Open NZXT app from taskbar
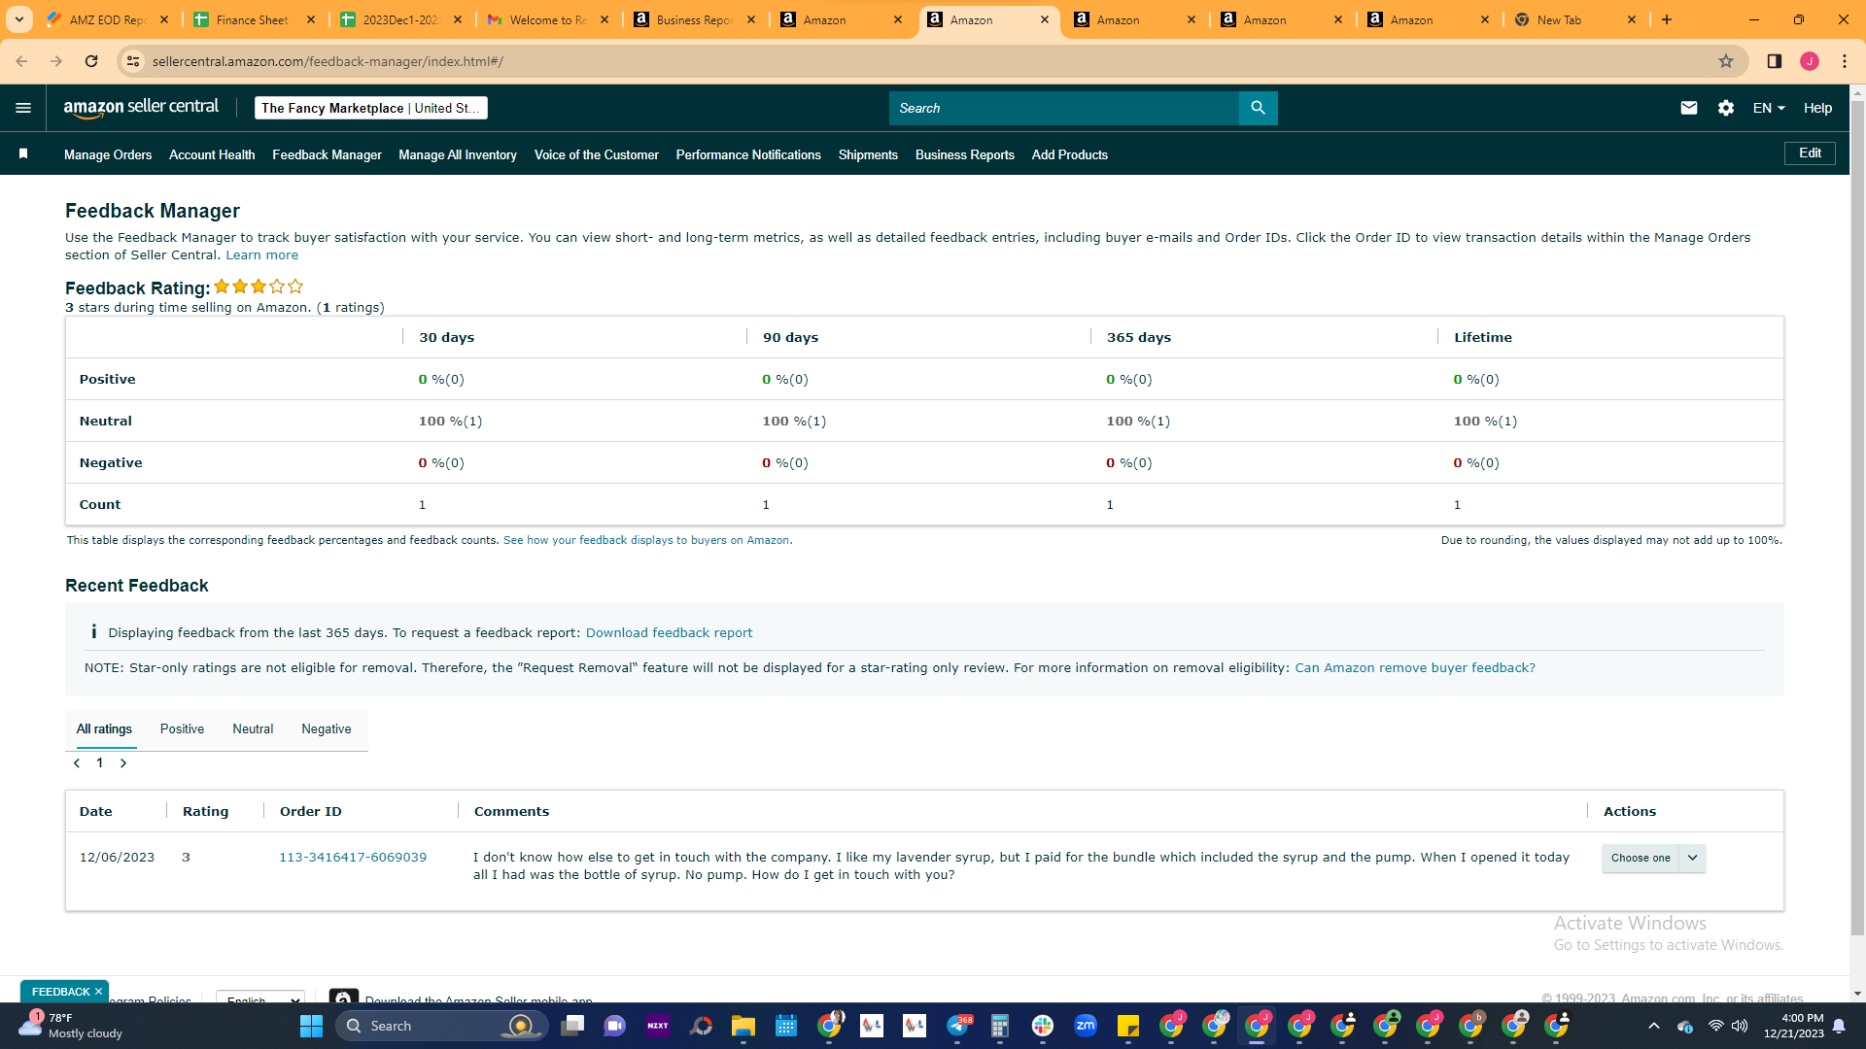Image resolution: width=1866 pixels, height=1049 pixels. pos(658,1026)
